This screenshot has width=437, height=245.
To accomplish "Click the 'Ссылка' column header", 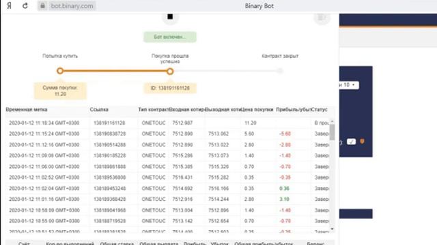I will click(99, 110).
